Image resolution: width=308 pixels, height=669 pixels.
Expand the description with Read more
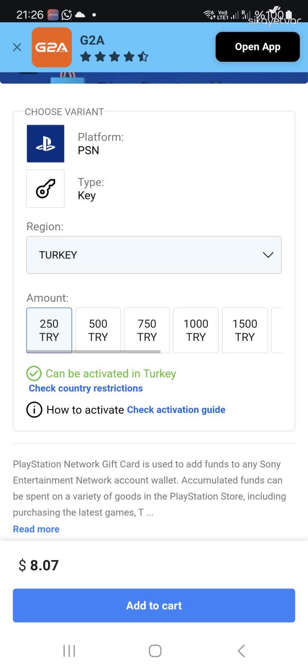36,529
